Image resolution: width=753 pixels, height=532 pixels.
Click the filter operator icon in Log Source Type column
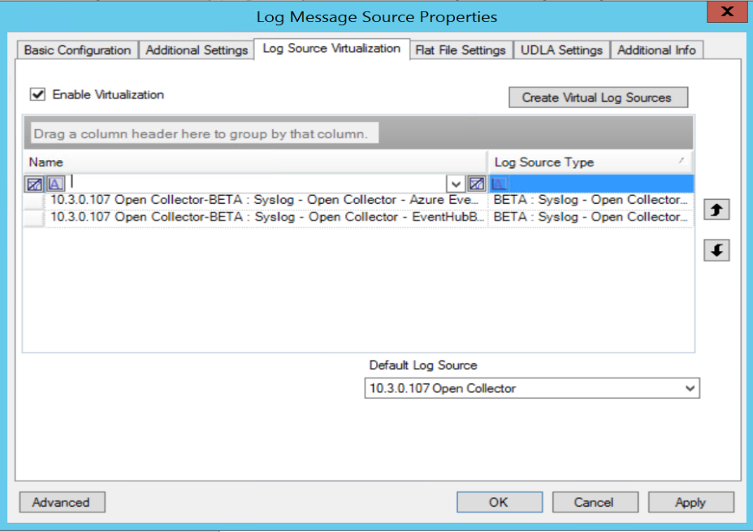500,184
